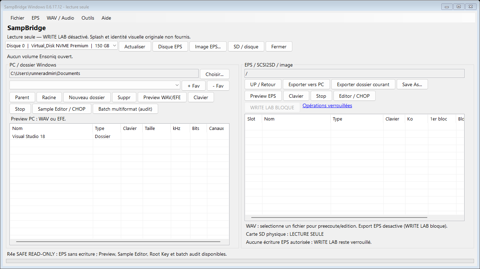This screenshot has height=269, width=480.
Task: Click the Save As... button
Action: (412, 84)
